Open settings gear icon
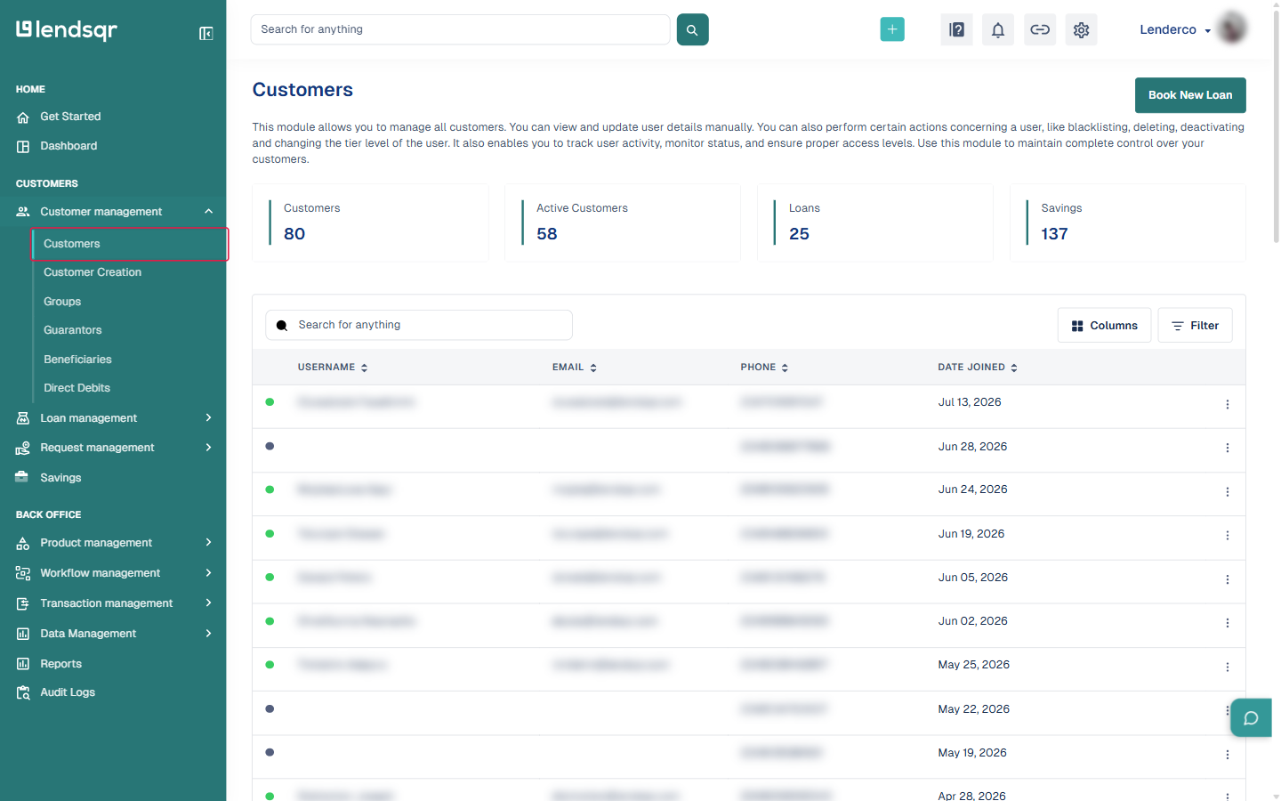Viewport: 1281px width, 801px height. click(x=1081, y=29)
